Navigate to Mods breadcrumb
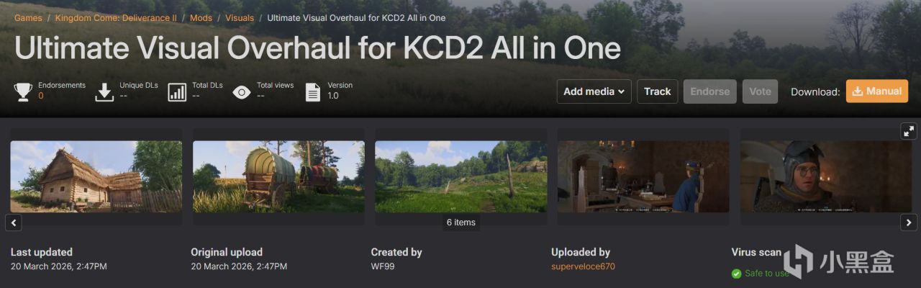921x288 pixels. point(201,17)
